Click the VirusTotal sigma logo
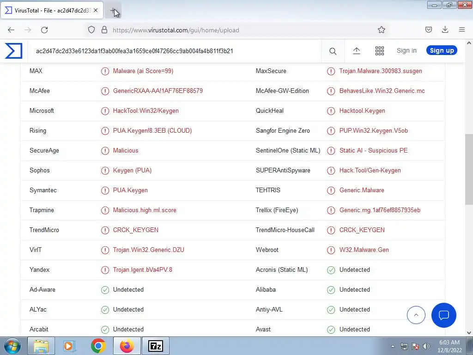 (13, 51)
